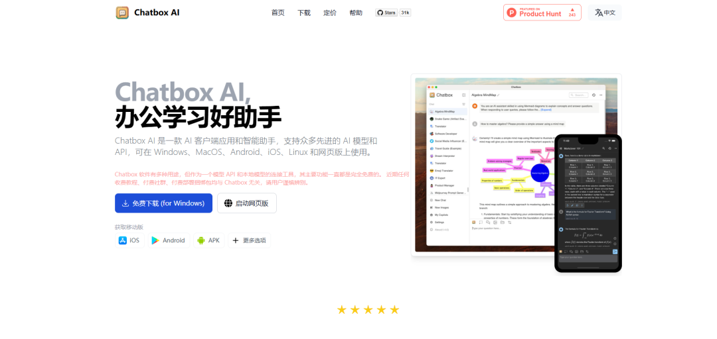Select Emoji Translator in preview sidebar

(447, 171)
